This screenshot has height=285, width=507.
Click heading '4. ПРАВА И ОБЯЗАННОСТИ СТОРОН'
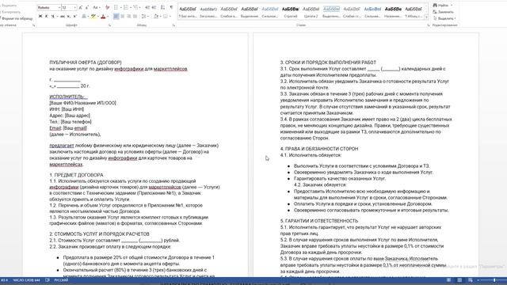[x=318, y=149]
